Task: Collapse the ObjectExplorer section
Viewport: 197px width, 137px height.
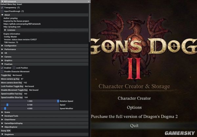Action: (x=44, y=127)
